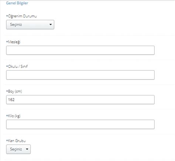Click the Seçiniz text under Kan Grubu
The image size is (175, 161).
[x=16, y=149]
